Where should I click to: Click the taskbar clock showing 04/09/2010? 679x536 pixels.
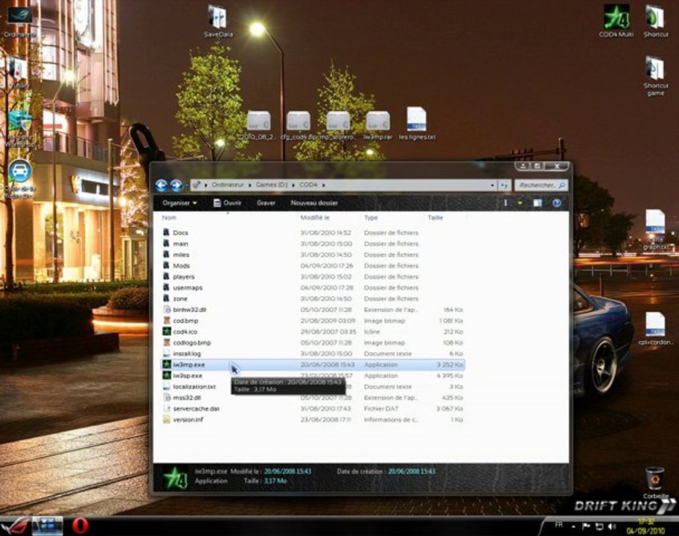pyautogui.click(x=645, y=526)
